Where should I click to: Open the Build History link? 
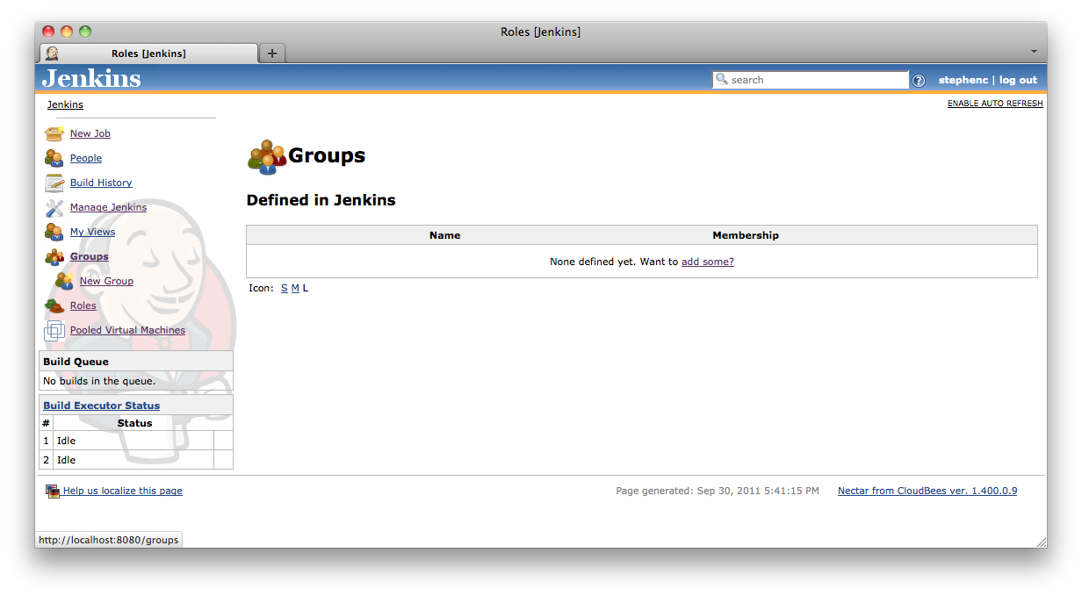101,183
